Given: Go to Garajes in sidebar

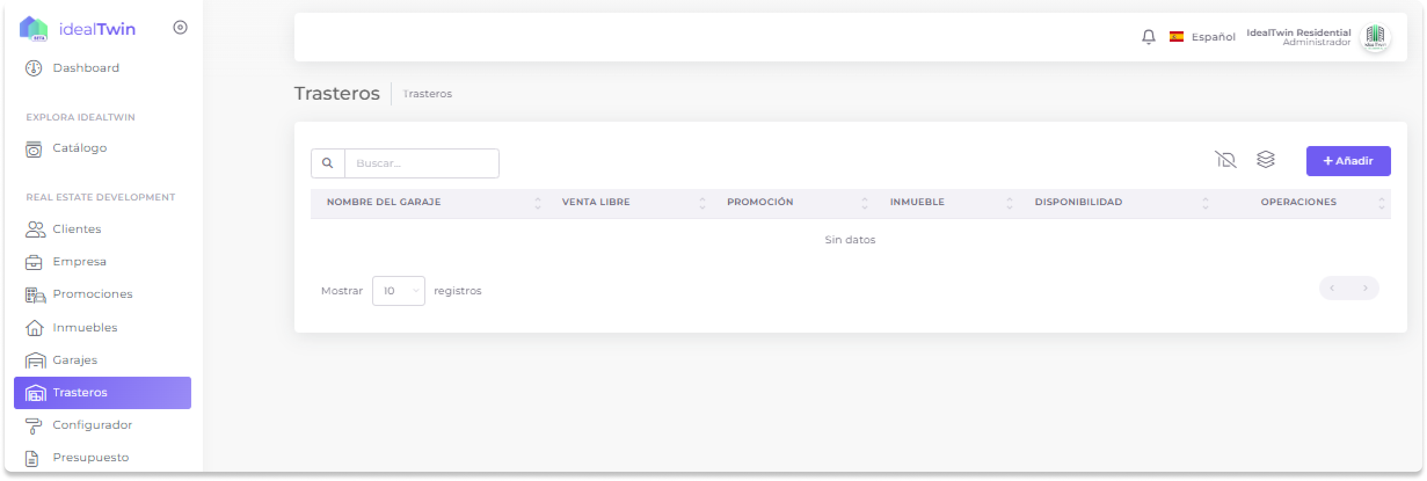Looking at the screenshot, I should click(x=75, y=360).
